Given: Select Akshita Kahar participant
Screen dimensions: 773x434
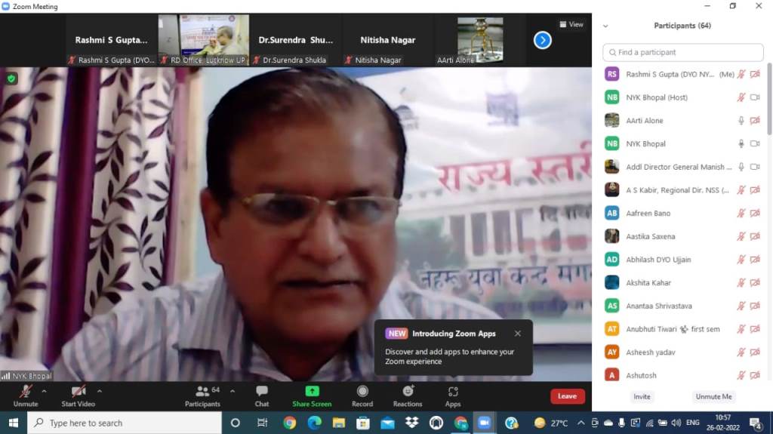Looking at the screenshot, I should tap(682, 282).
